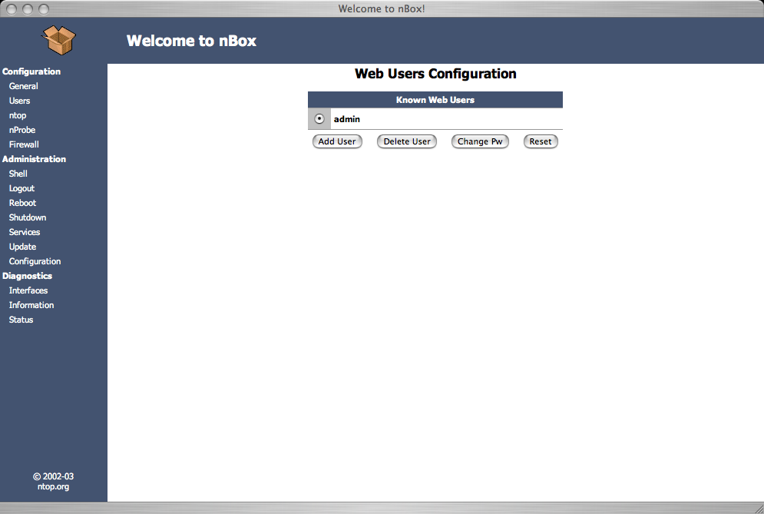Viewport: 764px width, 514px height.
Task: Open Configuration under Administration
Action: pyautogui.click(x=35, y=261)
